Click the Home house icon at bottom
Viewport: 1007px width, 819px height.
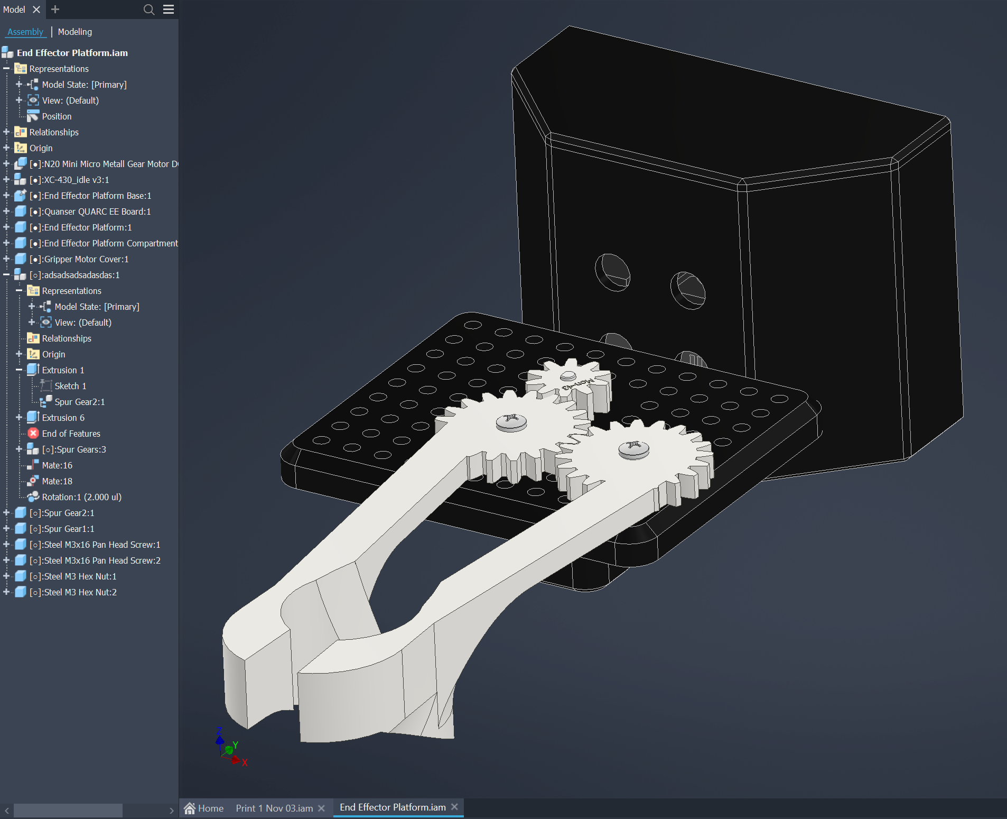click(192, 808)
